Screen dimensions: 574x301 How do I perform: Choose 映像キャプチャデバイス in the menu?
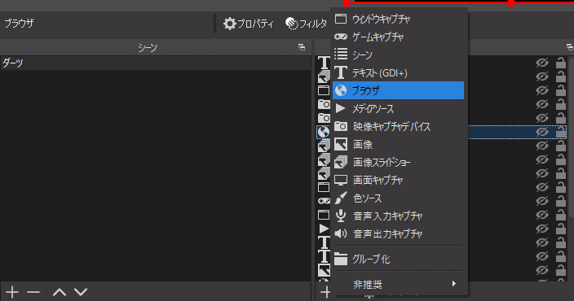398,126
